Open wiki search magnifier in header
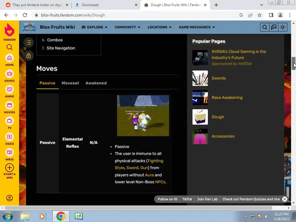The width and height of the screenshot is (296, 222). click(x=265, y=27)
